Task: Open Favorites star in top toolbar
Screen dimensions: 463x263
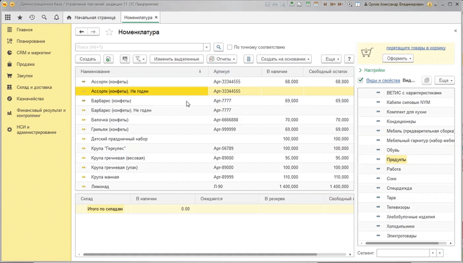Action: click(21, 17)
